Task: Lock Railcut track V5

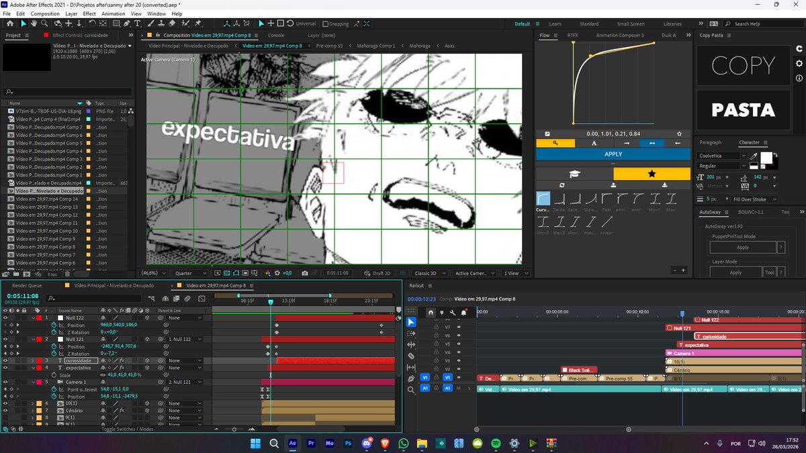Action: pyautogui.click(x=436, y=344)
